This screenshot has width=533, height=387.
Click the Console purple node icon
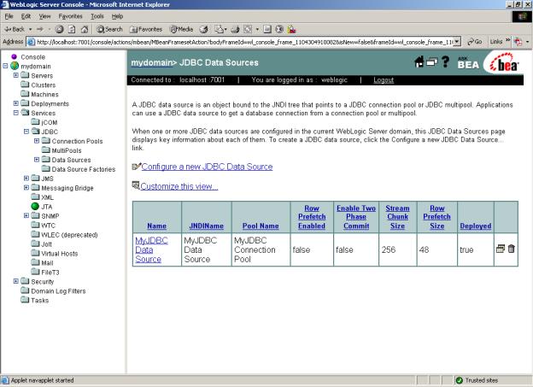click(14, 56)
